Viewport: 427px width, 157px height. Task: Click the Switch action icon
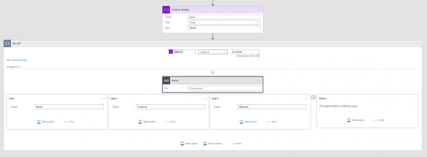tap(166, 81)
